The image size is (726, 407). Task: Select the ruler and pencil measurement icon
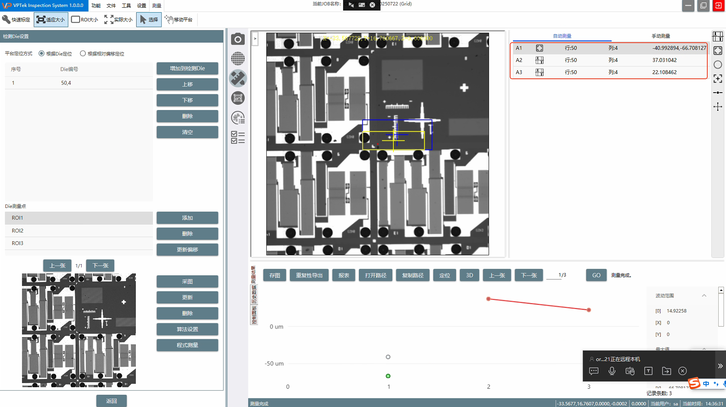238,78
